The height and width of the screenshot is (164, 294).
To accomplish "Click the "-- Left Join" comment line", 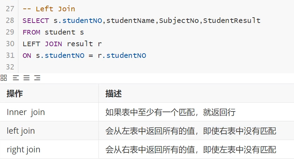I will coord(49,9).
